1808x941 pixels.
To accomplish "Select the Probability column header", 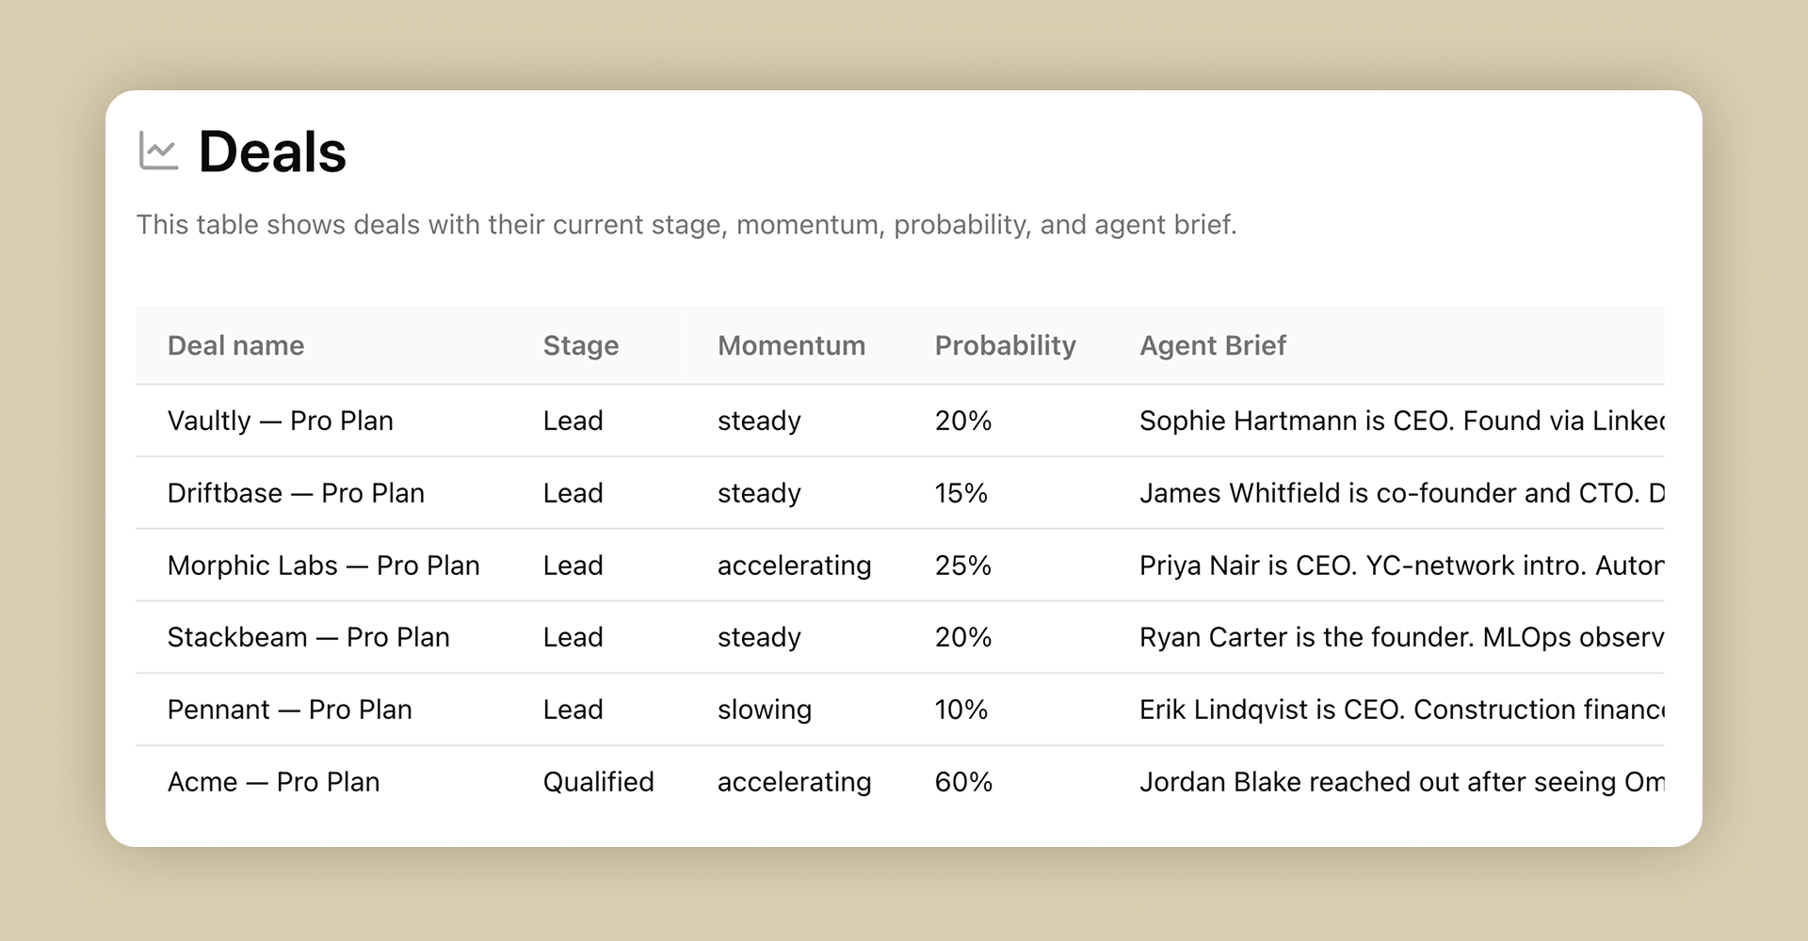I will (1005, 345).
